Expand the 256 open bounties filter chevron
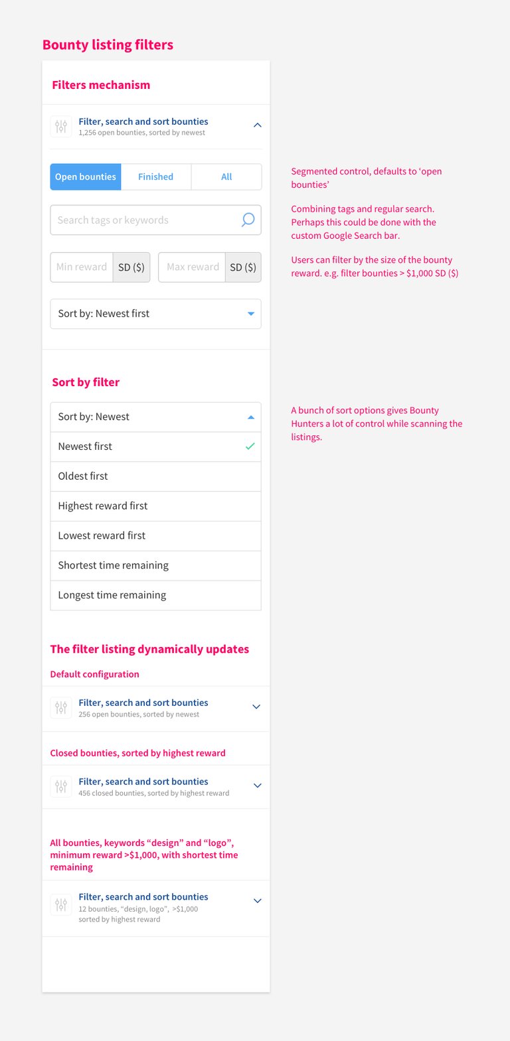This screenshot has width=510, height=1041. coord(256,707)
